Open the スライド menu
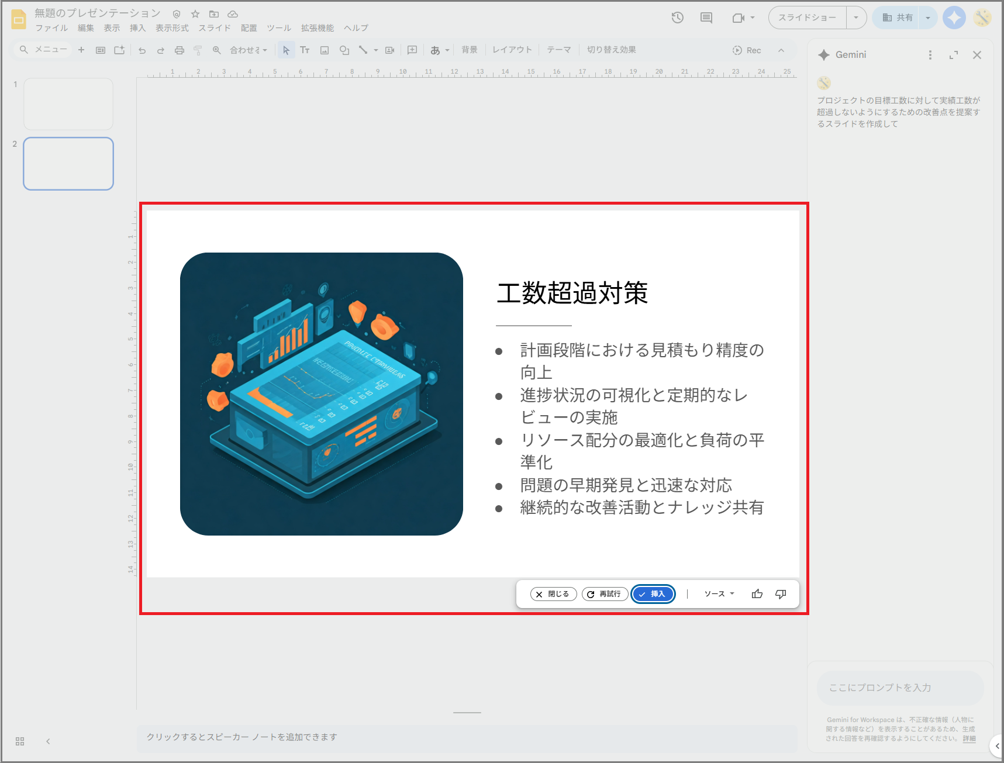Screen dimensions: 1004x763 [215, 28]
